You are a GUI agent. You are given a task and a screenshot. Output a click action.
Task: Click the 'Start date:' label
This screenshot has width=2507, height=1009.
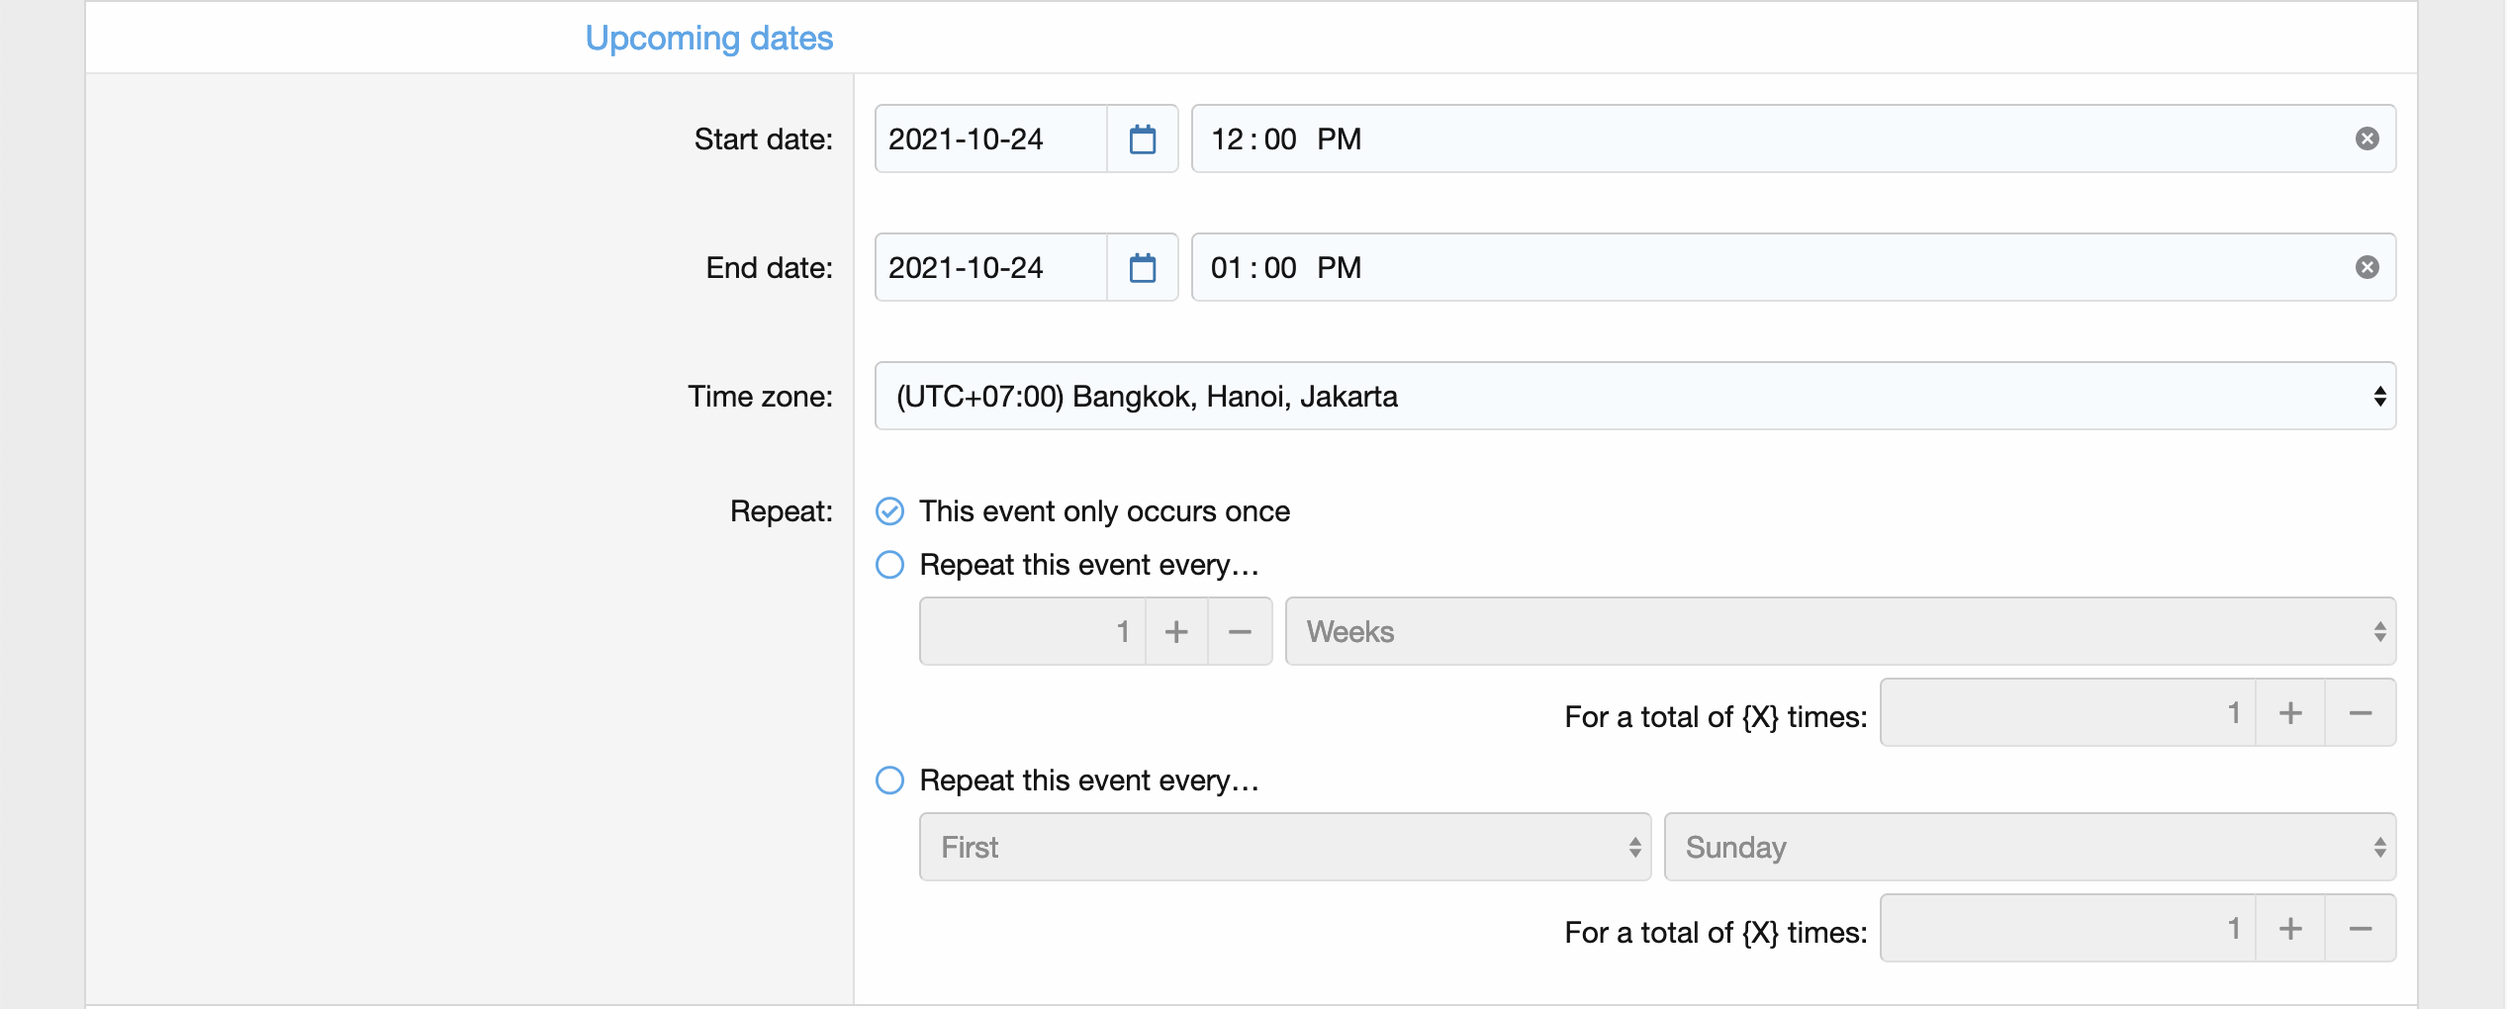764,139
